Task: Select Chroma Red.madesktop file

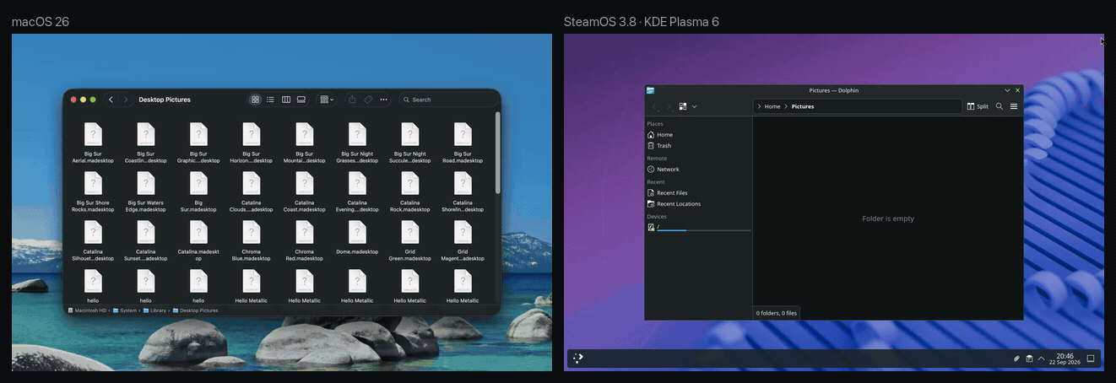Action: pos(305,241)
